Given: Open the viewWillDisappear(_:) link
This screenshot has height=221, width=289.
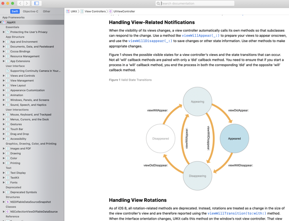Looking at the screenshot, I should [x=150, y=41].
